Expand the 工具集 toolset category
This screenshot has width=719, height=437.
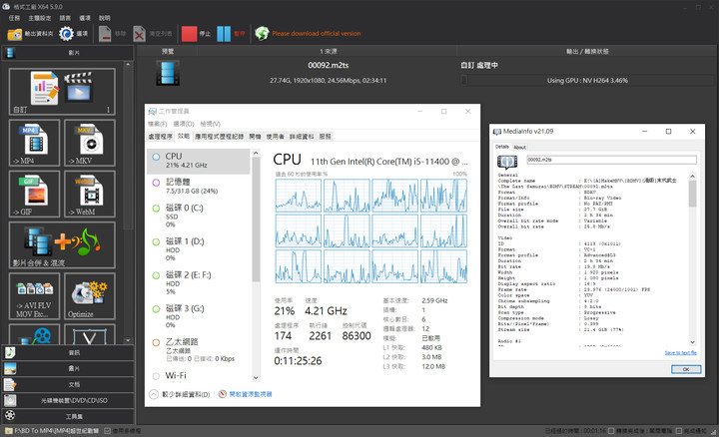point(68,416)
